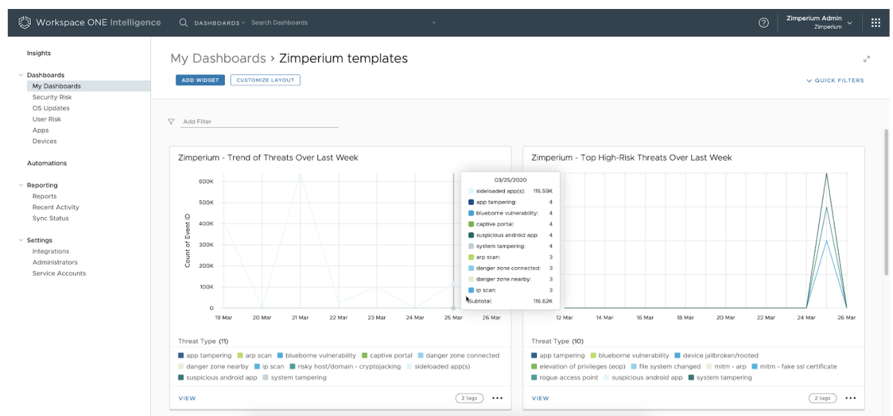This screenshot has height=416, width=893.
Task: Open more options for Top High-Risk Threats widget
Action: pos(851,398)
